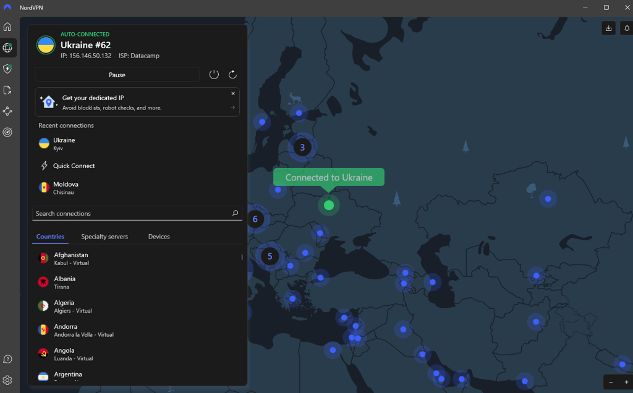This screenshot has height=393, width=633.
Task: Click the reconnect refresh icon
Action: coord(232,74)
